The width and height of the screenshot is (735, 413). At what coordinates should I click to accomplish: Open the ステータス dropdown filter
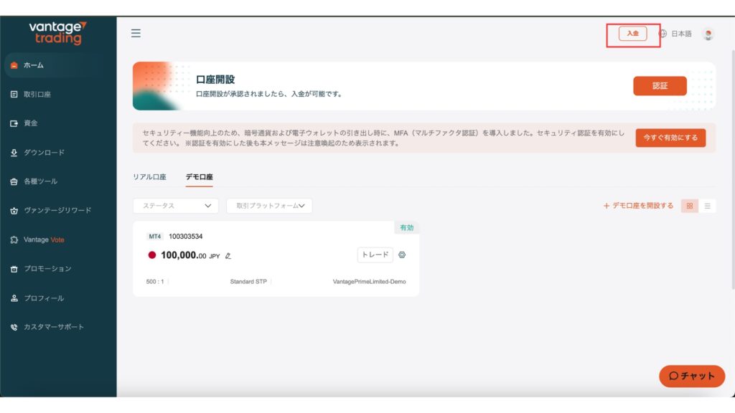[x=176, y=206]
